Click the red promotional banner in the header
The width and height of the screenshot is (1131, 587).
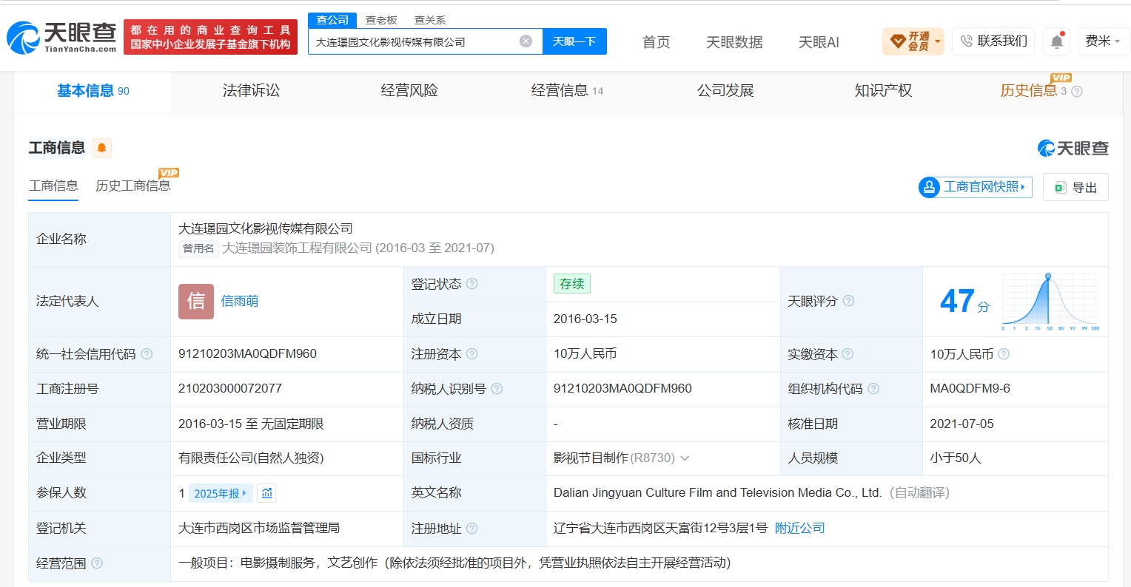(x=211, y=37)
